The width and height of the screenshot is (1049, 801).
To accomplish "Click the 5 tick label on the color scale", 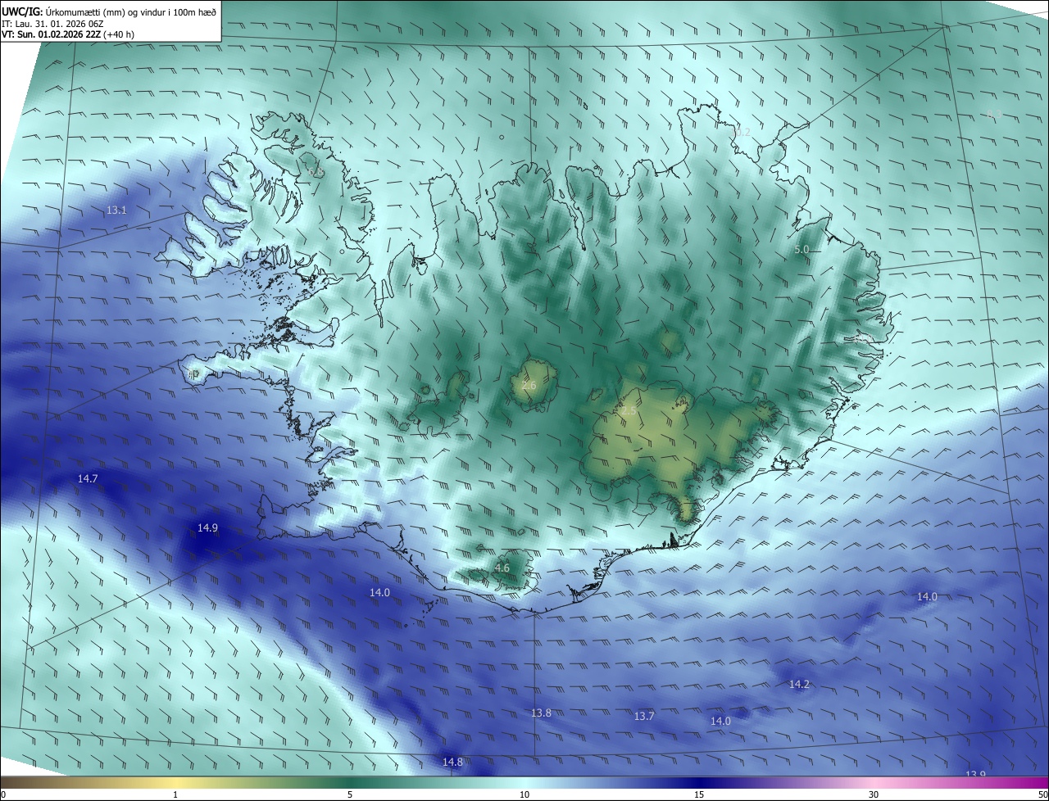I will [350, 794].
